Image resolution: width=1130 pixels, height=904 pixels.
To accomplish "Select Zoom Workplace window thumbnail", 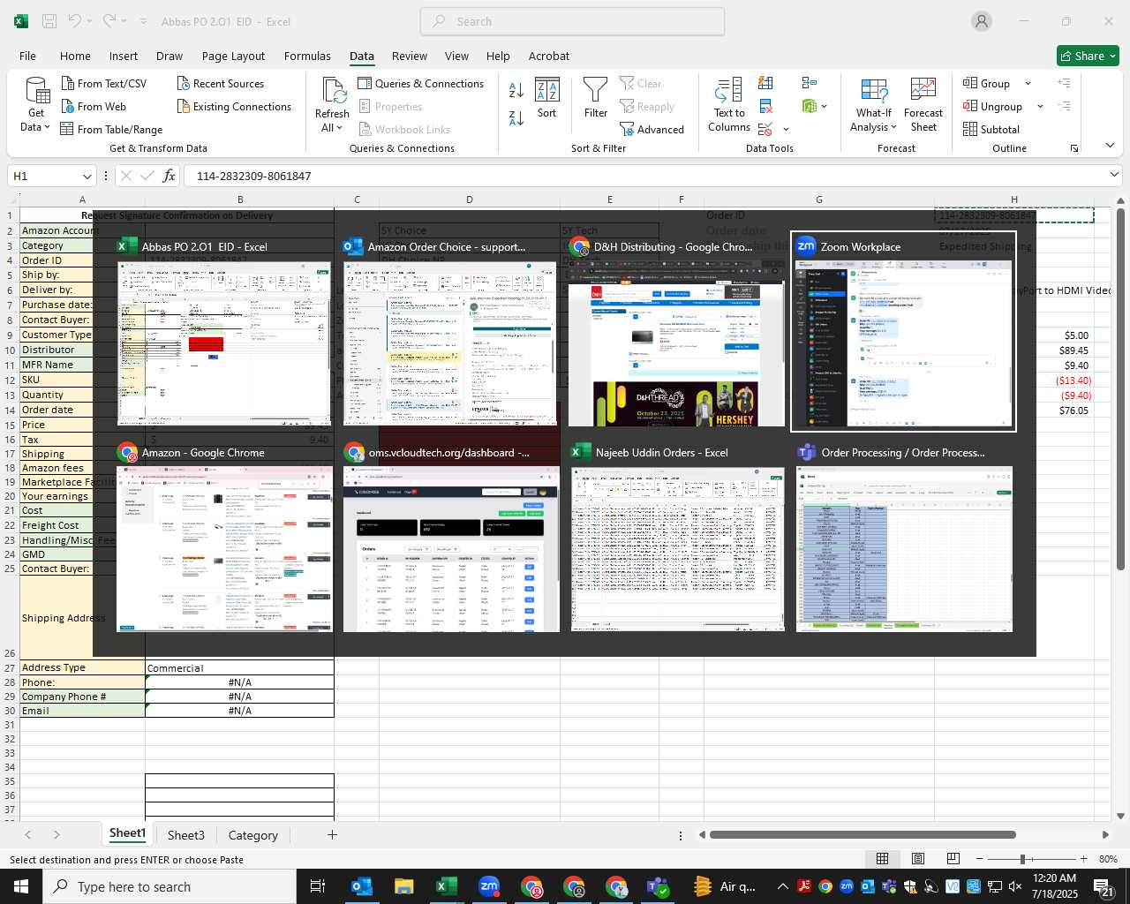I will coord(903,332).
